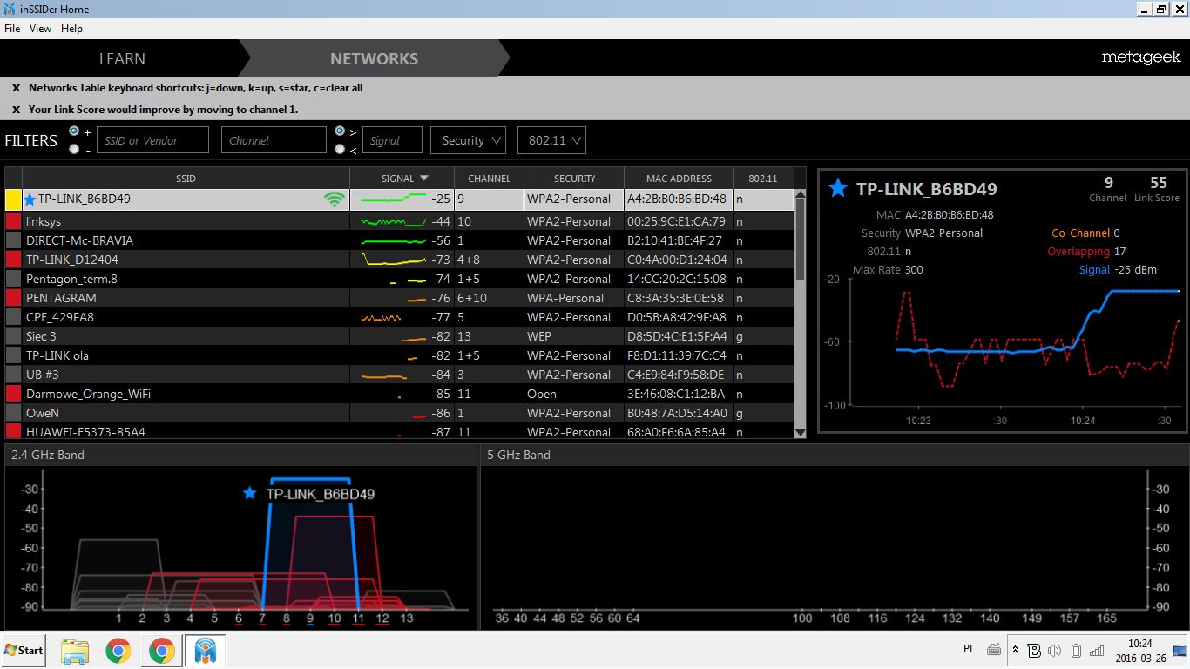Select the minus (exclude) SSID filter radio
Screen dimensions: 1190x669
click(x=74, y=149)
